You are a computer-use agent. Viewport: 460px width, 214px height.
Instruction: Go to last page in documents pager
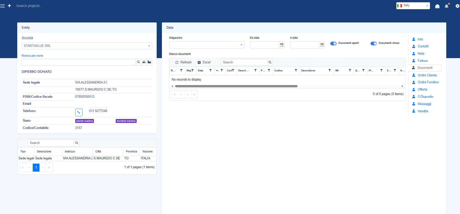pyautogui.click(x=194, y=94)
